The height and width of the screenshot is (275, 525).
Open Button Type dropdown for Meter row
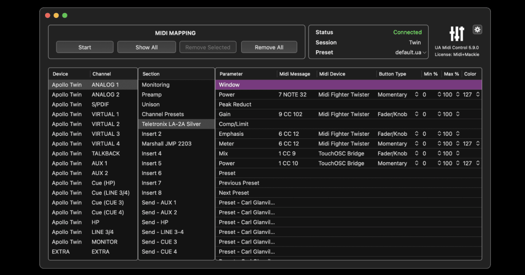398,144
